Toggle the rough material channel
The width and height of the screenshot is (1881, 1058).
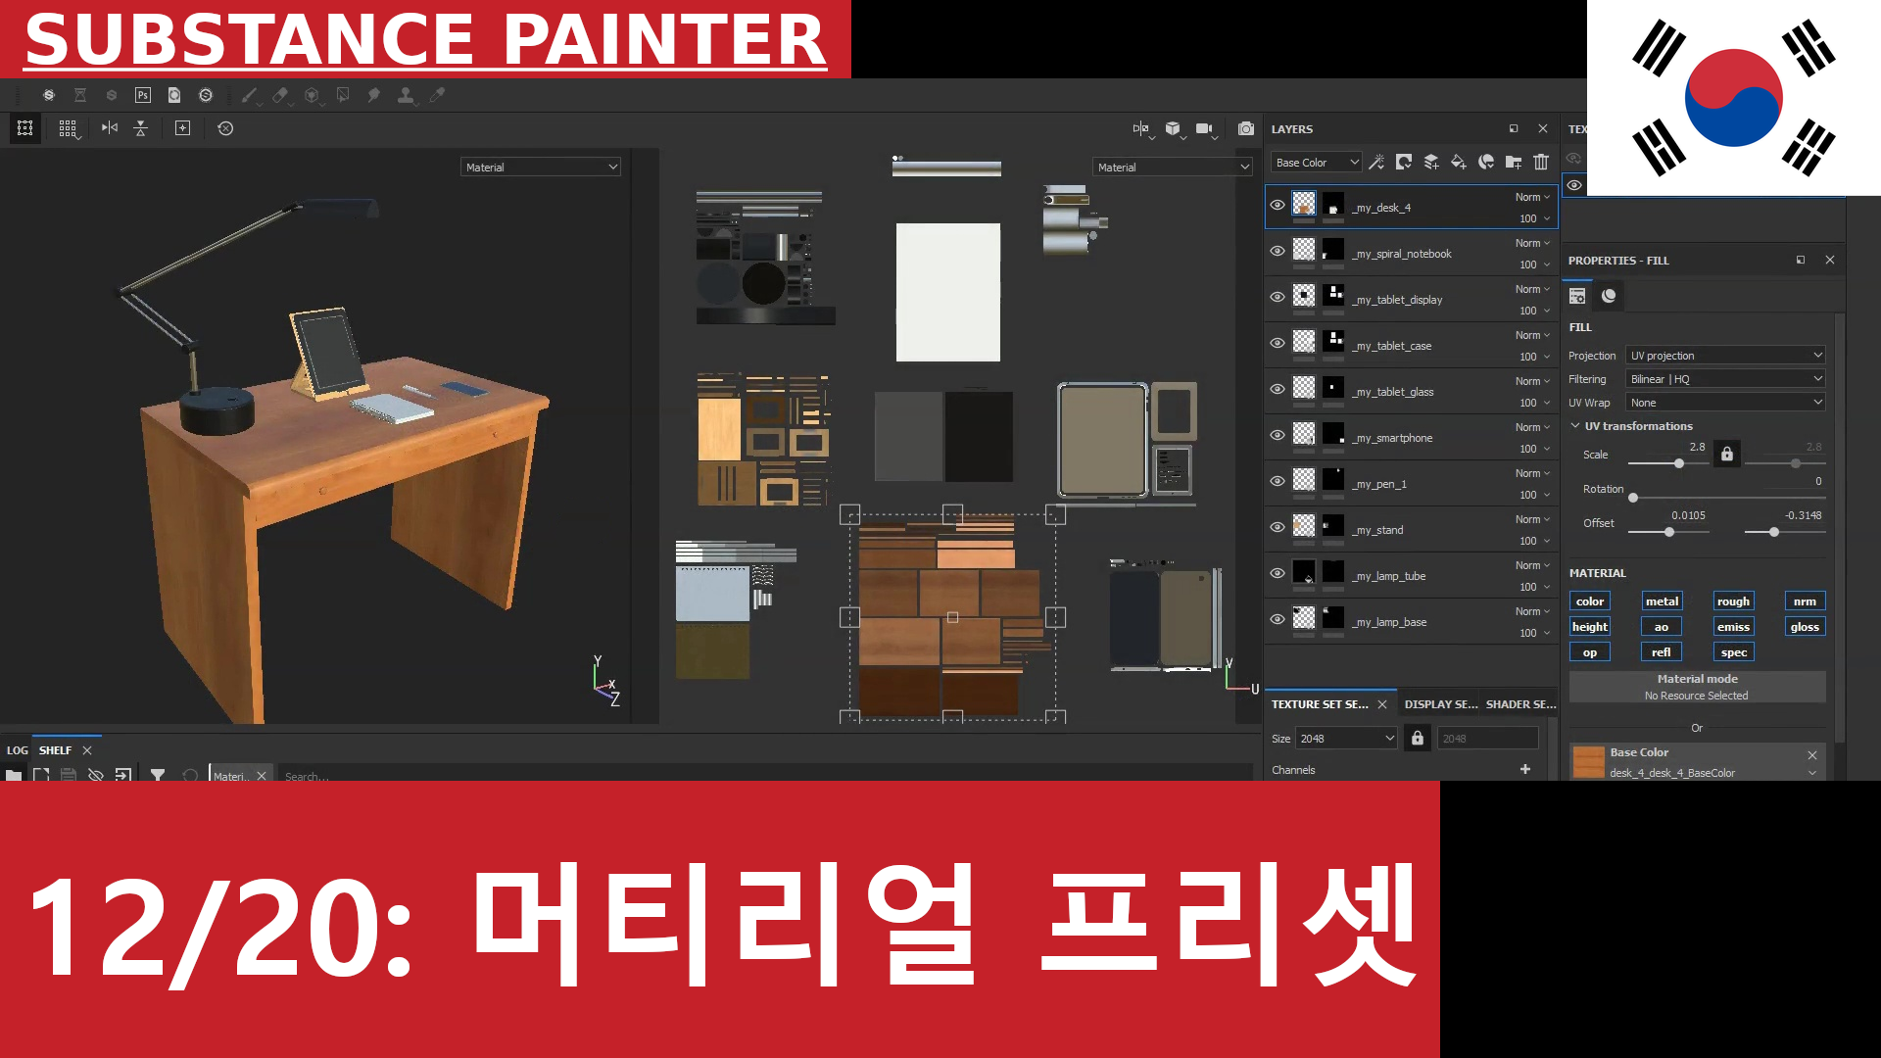pos(1733,601)
